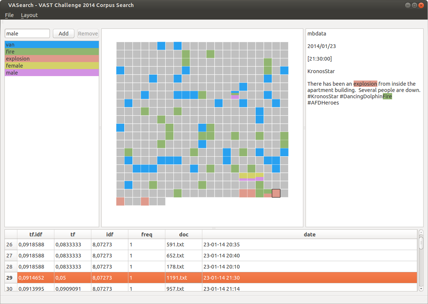Open the Layout menu
Viewport: 428px width, 304px height.
click(29, 15)
